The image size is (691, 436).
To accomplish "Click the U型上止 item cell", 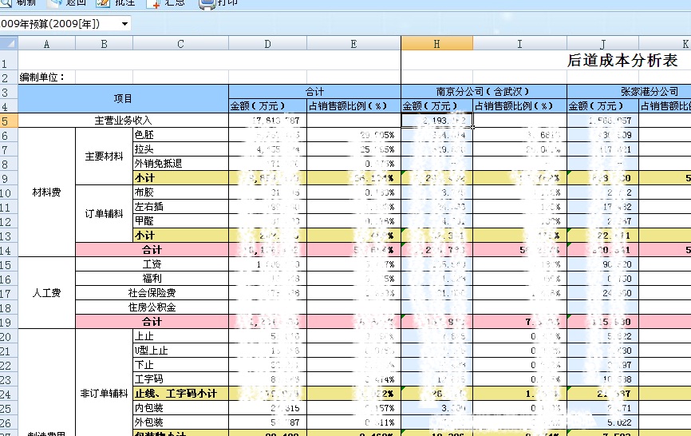I will point(180,351).
